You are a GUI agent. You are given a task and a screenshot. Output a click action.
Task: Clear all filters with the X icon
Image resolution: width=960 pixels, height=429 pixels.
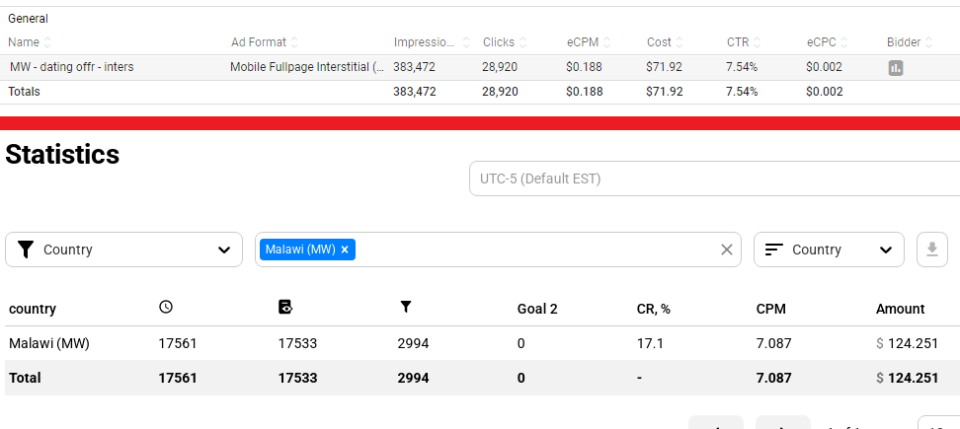click(x=727, y=250)
